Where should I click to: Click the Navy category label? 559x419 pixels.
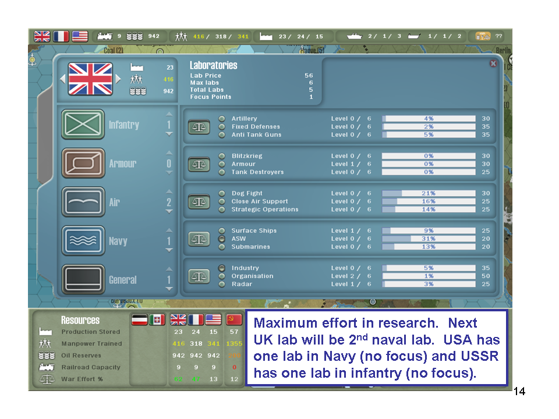click(x=118, y=241)
